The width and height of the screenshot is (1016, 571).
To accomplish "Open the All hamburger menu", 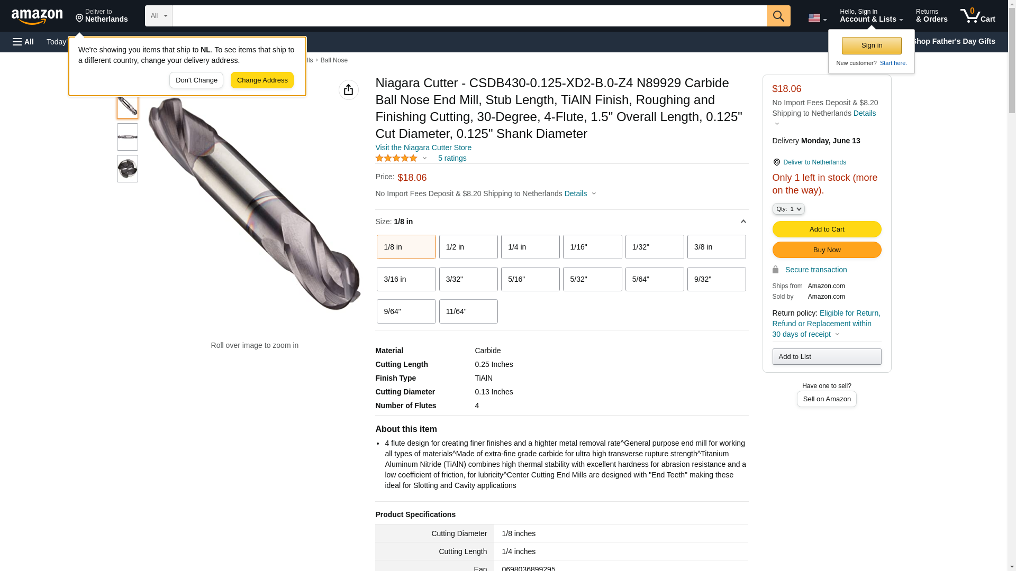I will (23, 42).
